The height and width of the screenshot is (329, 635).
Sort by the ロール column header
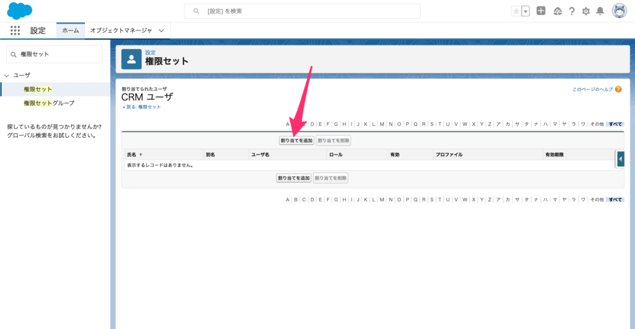click(335, 155)
